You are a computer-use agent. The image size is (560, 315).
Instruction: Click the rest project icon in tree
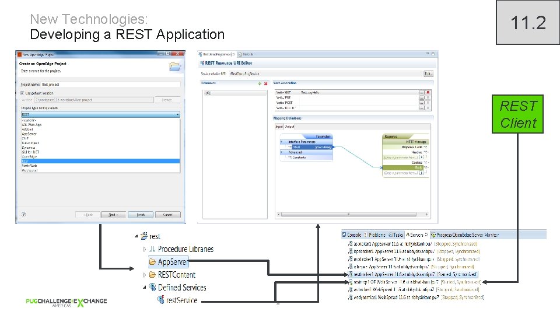[x=144, y=236]
